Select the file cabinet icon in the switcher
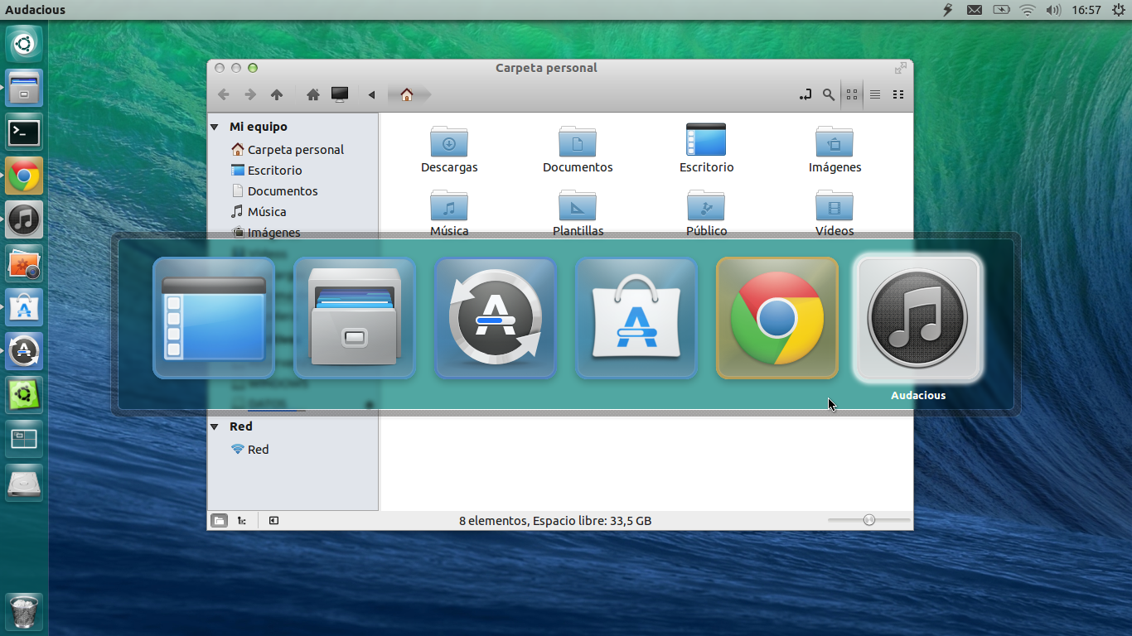 [x=355, y=318]
